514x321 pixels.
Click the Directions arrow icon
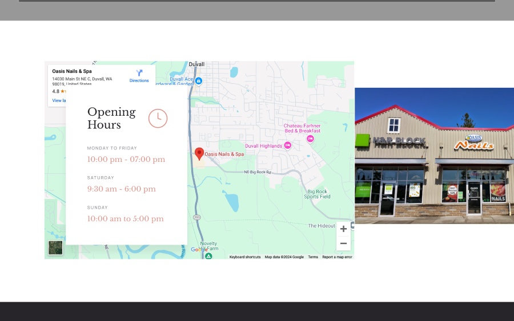pos(139,72)
